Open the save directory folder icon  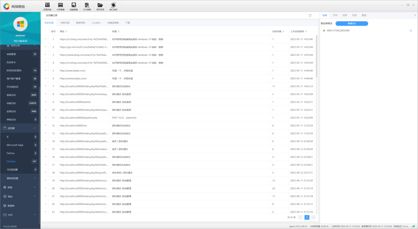point(100,5)
